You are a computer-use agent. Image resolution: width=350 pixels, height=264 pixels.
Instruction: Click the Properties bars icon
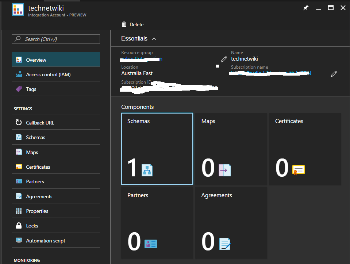19,211
